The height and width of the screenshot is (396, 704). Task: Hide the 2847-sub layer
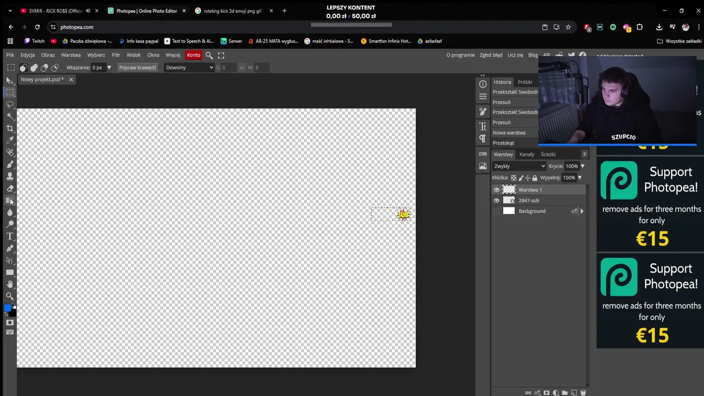coord(497,200)
